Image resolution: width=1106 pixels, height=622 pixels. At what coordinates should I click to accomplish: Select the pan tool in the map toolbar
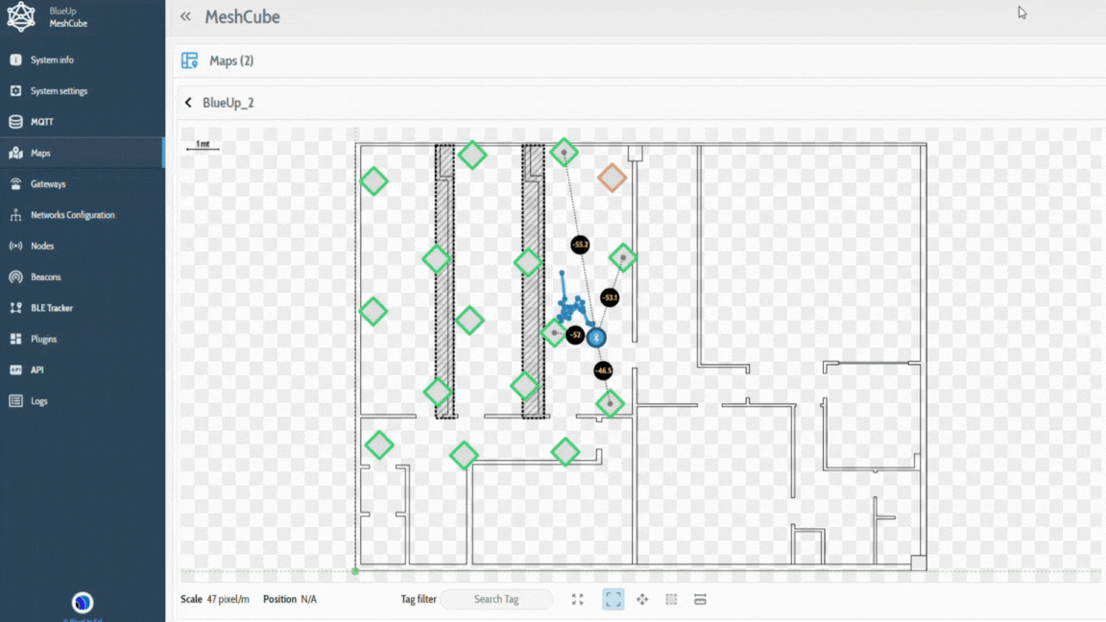642,599
